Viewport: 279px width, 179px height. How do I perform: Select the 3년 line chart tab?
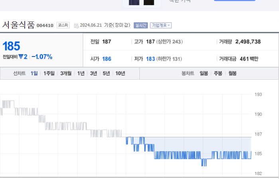tap(94, 73)
